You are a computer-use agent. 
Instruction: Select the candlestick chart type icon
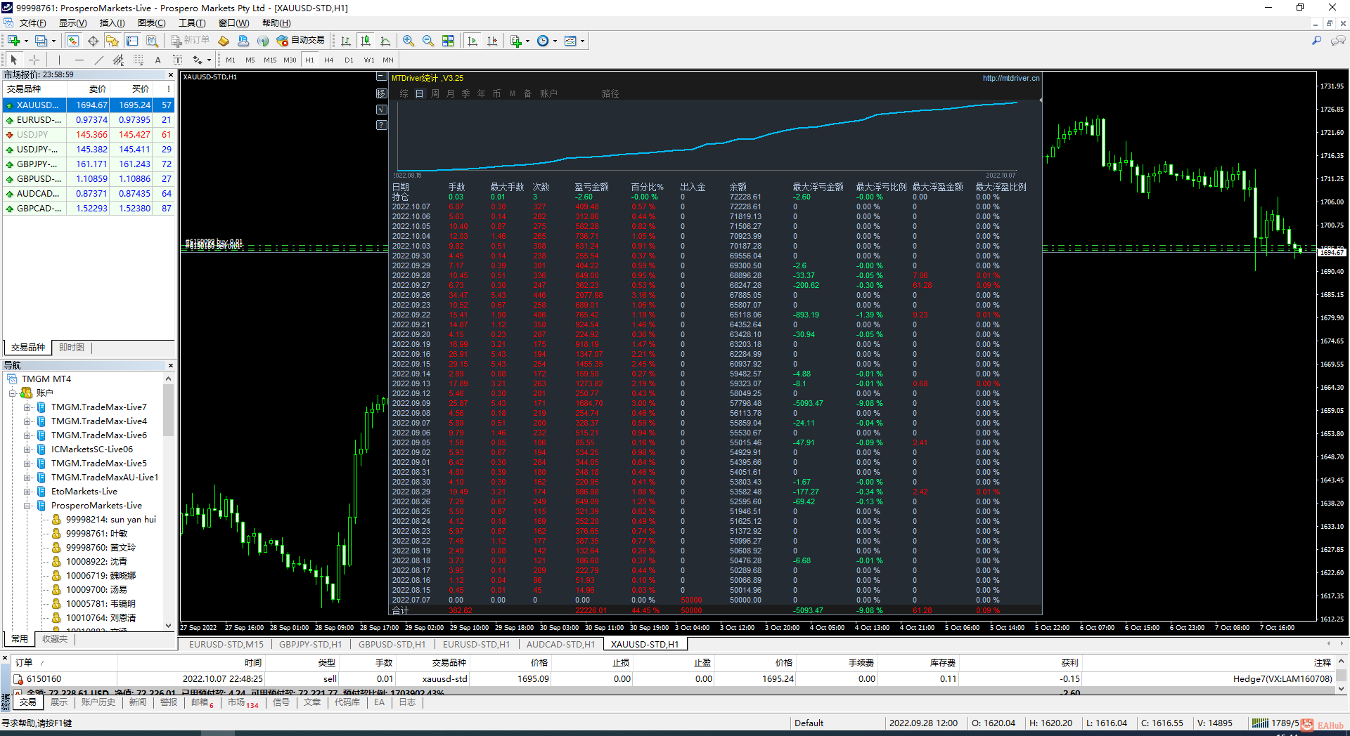pyautogui.click(x=365, y=41)
